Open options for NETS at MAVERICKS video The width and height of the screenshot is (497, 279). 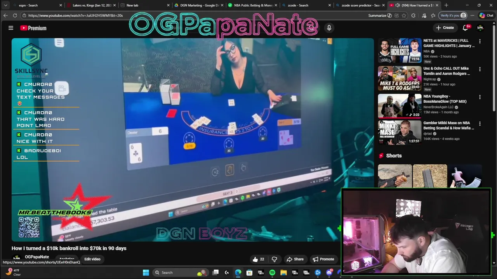pos(480,41)
